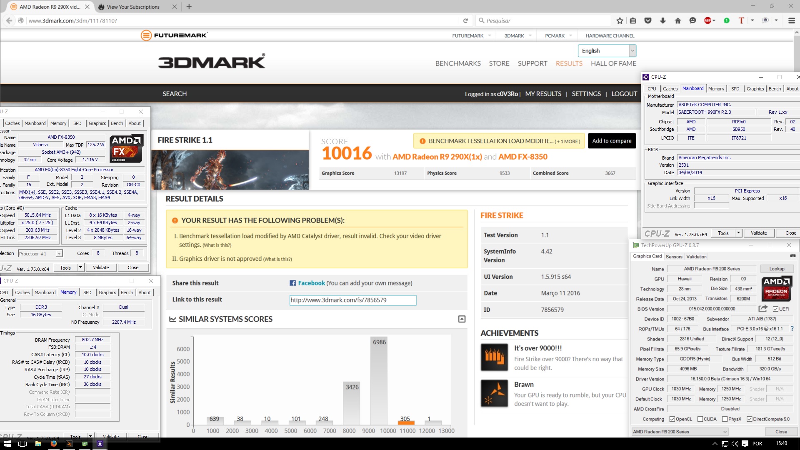Click the Brawn achievement icon

(x=494, y=393)
